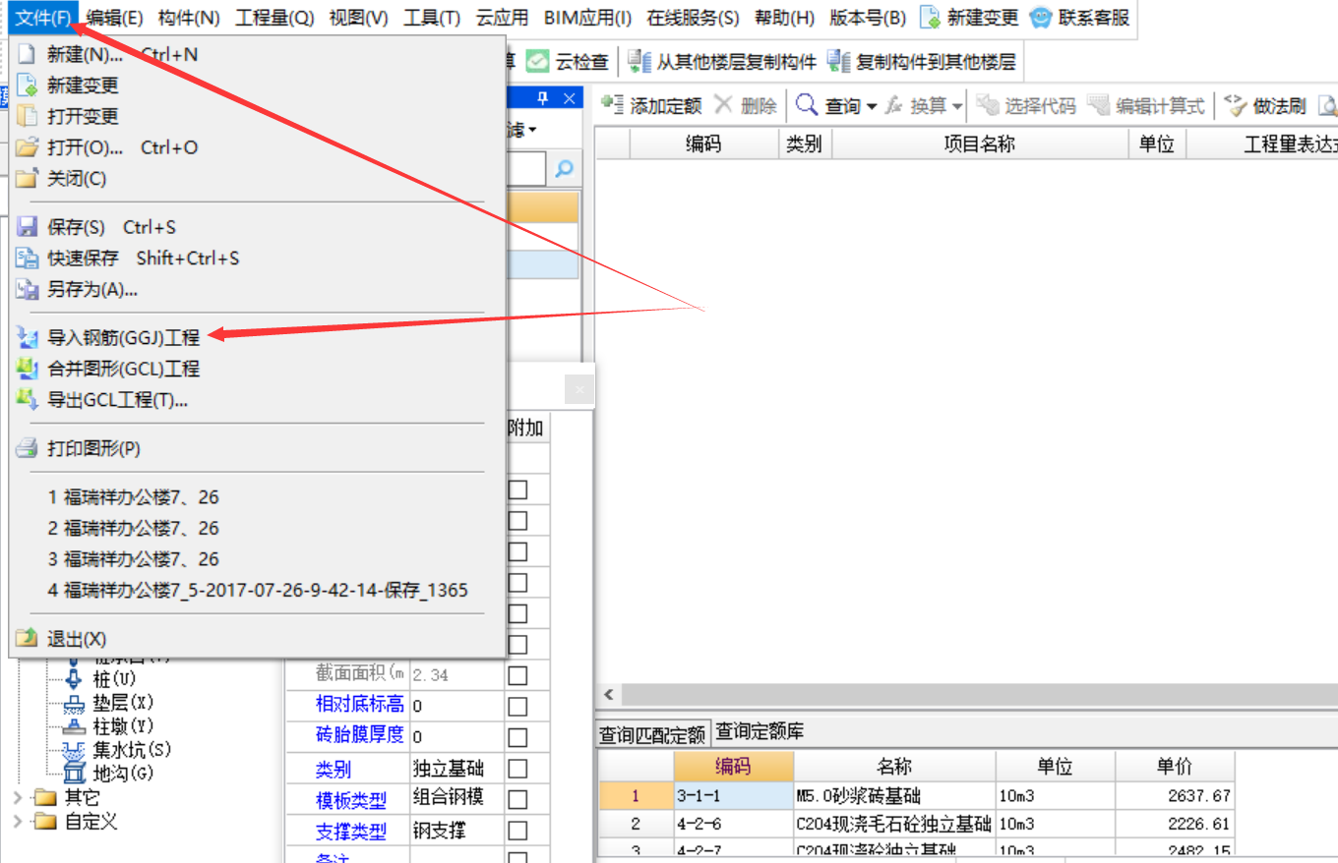Open the 工具(T) menu
Viewport: 1338px width, 863px height.
point(432,18)
